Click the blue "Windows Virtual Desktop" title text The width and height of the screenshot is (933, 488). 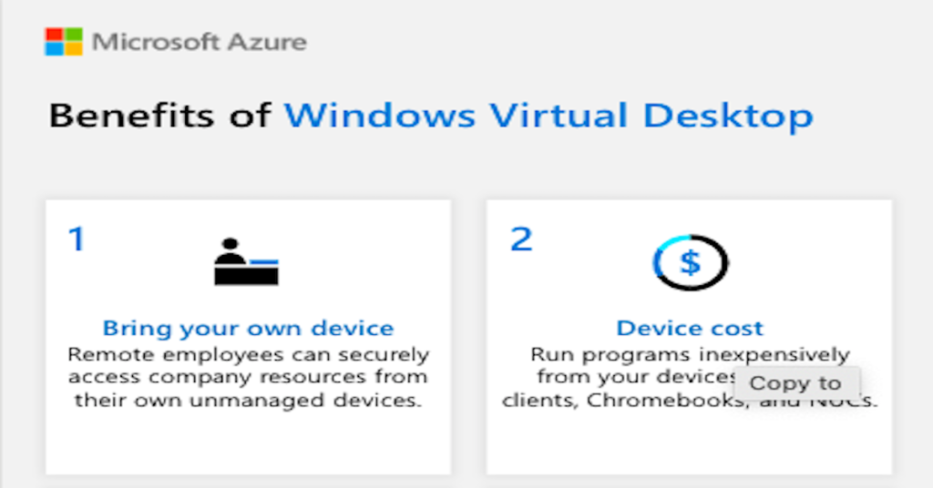tap(548, 117)
